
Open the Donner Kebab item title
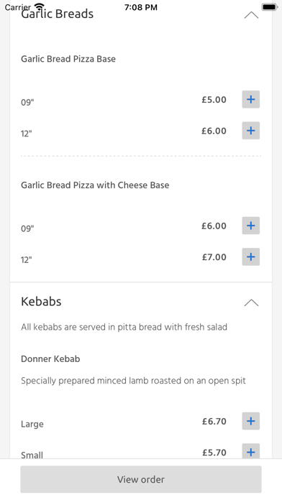(x=50, y=359)
